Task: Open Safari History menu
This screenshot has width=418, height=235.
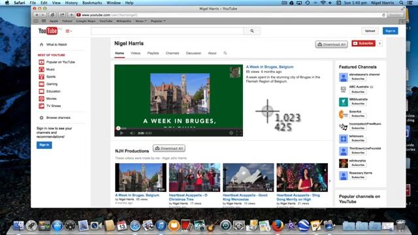Action: tap(71, 3)
